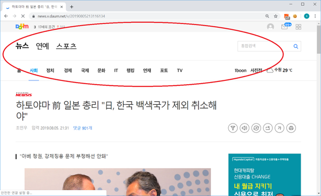321x196 pixels.
Task: Click the subheading about 아베 정권
Action: tap(64, 156)
